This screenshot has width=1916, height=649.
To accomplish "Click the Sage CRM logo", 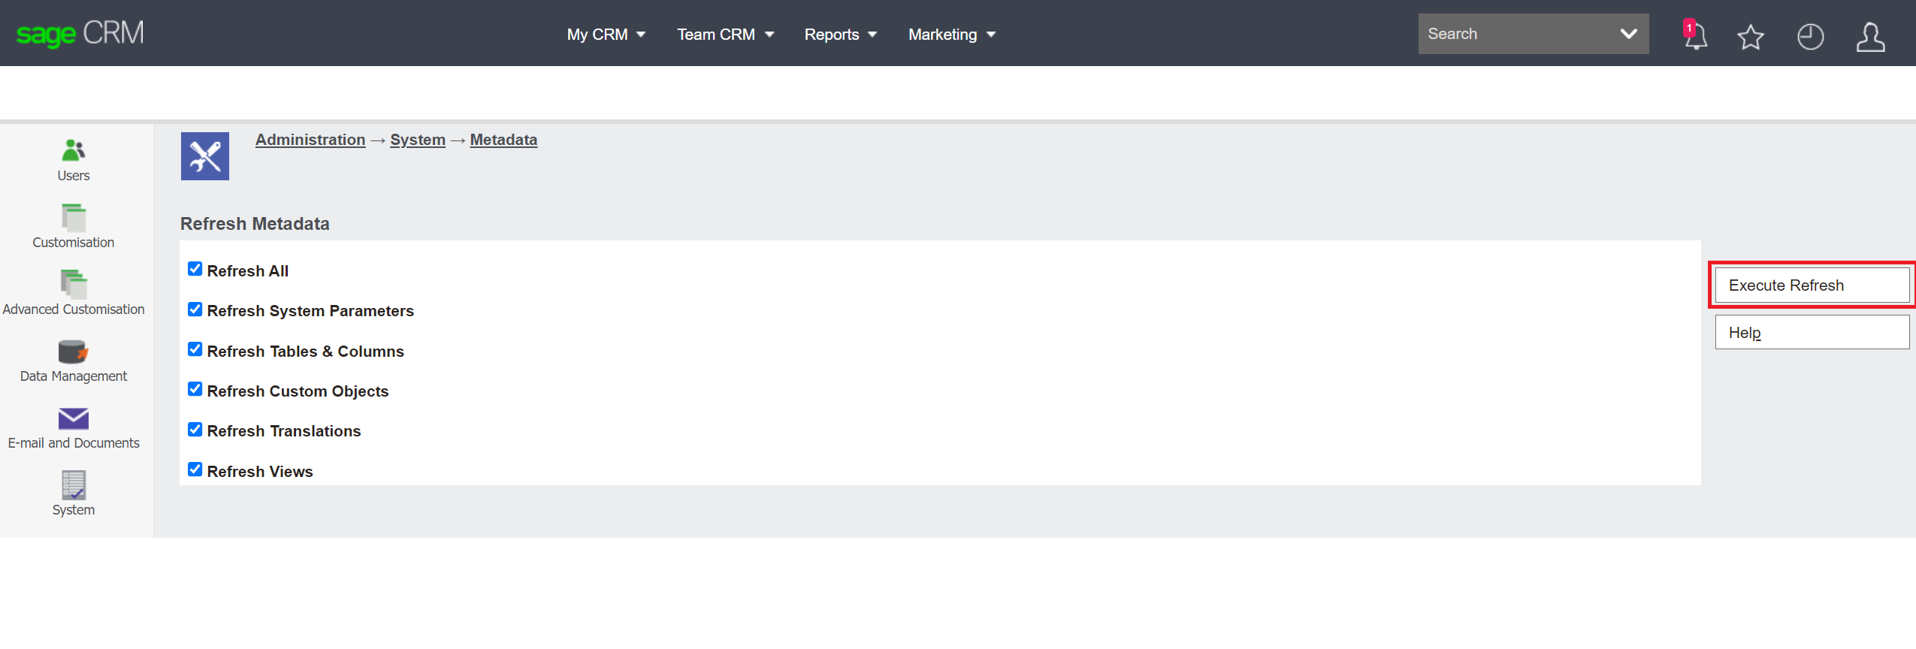I will [80, 33].
